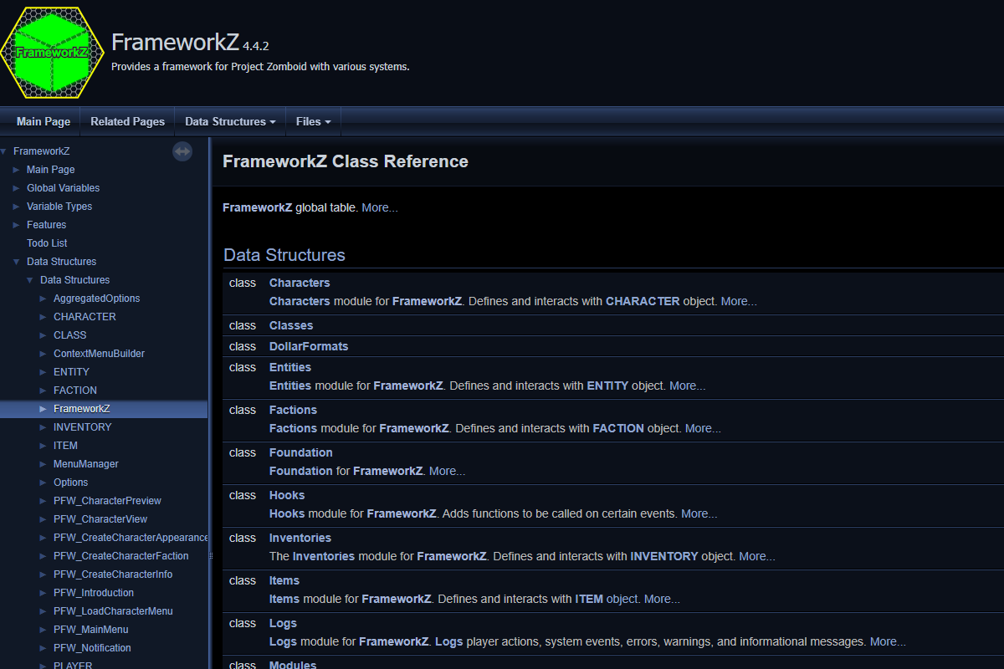This screenshot has height=669, width=1004.
Task: Expand the ContextMenuBuilder tree arrow
Action: coord(44,354)
